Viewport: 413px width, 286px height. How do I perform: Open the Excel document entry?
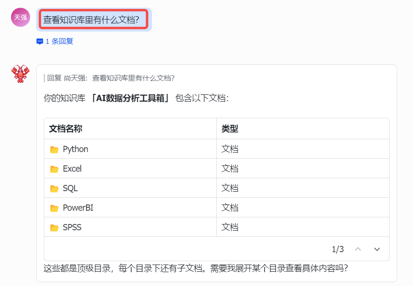click(72, 169)
